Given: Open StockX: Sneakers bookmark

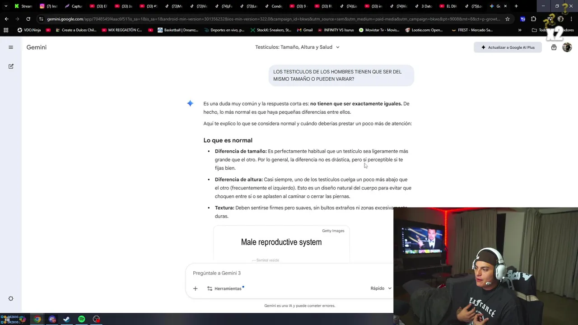Looking at the screenshot, I should [270, 30].
